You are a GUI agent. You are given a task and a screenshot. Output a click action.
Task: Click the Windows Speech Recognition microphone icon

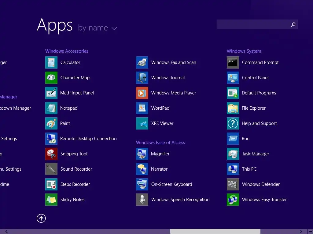pos(142,199)
